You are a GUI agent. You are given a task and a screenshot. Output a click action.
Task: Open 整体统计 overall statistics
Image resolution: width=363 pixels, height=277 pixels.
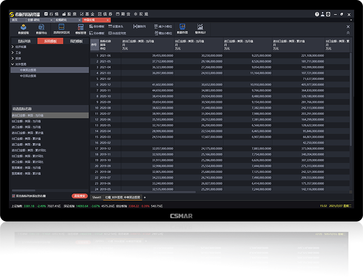click(x=200, y=27)
